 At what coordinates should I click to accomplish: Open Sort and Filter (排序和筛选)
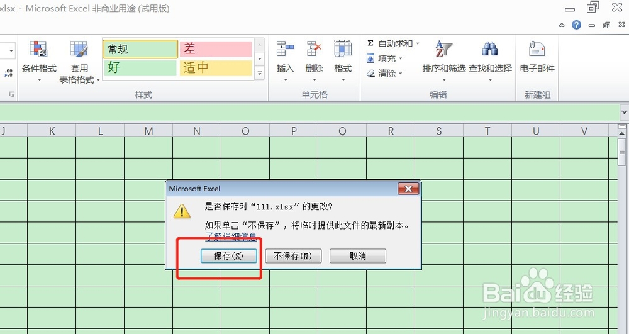click(x=443, y=60)
